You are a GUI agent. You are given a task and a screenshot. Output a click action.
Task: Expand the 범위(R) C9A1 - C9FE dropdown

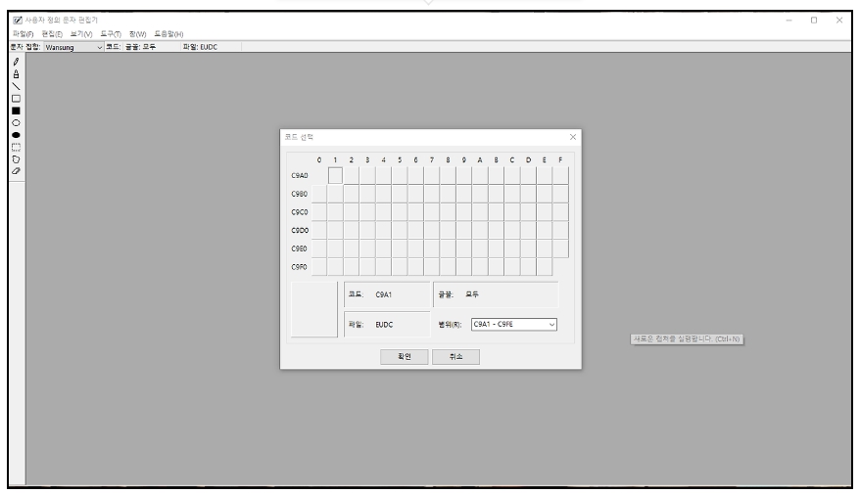tap(514, 324)
